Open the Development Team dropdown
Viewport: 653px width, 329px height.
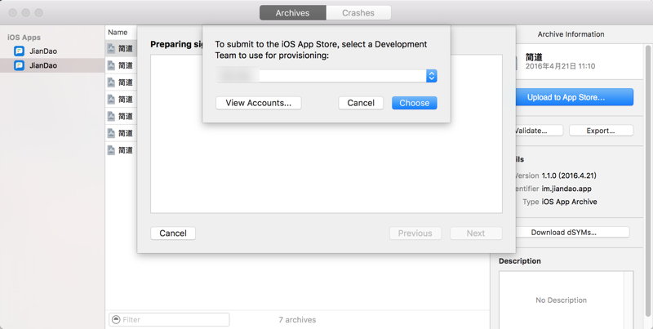[x=431, y=76]
